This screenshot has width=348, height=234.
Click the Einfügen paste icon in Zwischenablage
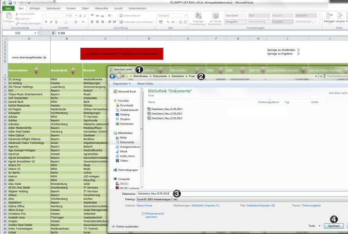(9, 16)
